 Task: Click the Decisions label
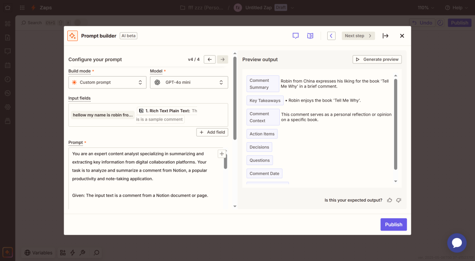point(259,147)
